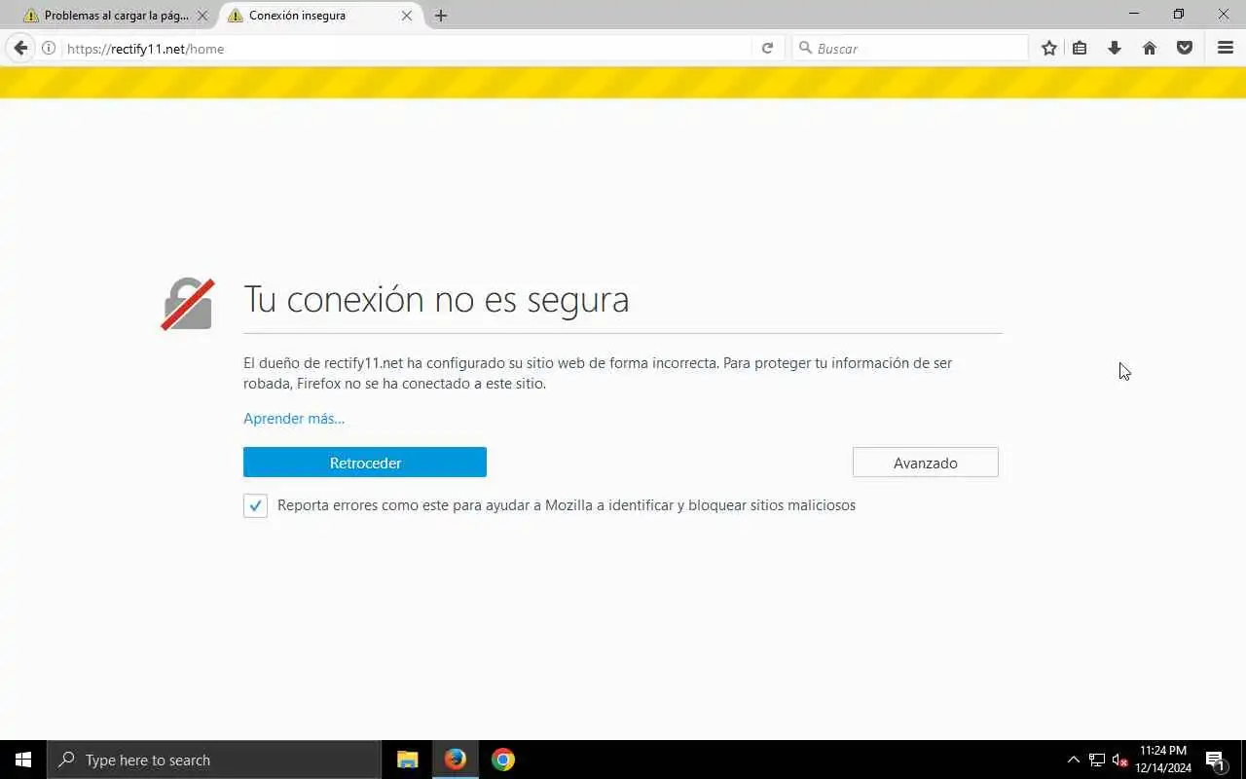The height and width of the screenshot is (779, 1246).
Task: Restore down the Firefox window
Action: [x=1179, y=14]
